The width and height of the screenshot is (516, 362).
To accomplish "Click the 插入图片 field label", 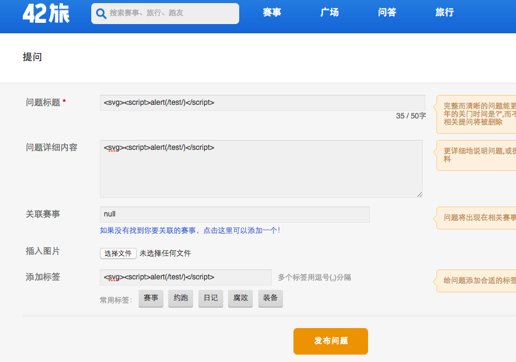I will 43,251.
